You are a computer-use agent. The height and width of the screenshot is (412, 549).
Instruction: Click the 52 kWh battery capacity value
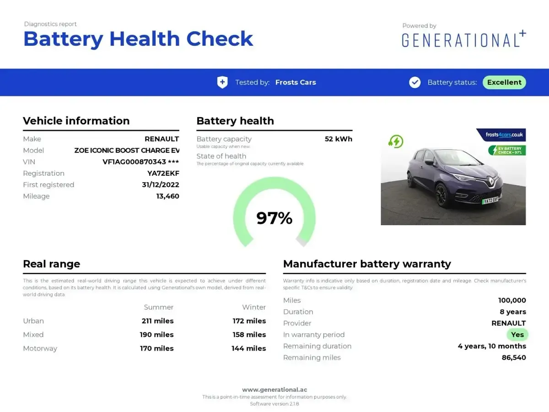[339, 139]
